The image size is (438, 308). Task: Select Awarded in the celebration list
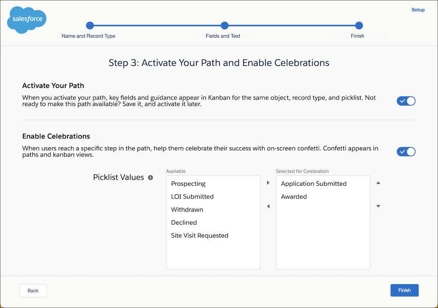323,196
